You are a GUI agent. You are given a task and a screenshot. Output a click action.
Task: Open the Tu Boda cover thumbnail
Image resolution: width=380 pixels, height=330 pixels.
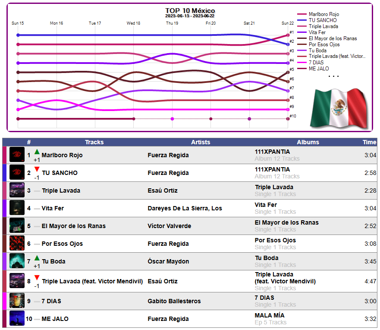(x=17, y=261)
